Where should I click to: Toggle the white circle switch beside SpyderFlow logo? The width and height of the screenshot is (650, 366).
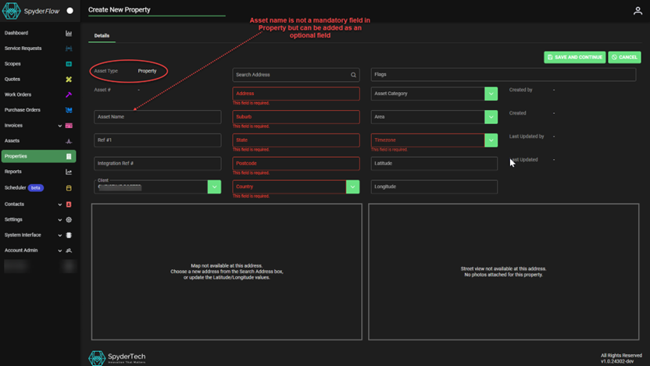(x=70, y=11)
